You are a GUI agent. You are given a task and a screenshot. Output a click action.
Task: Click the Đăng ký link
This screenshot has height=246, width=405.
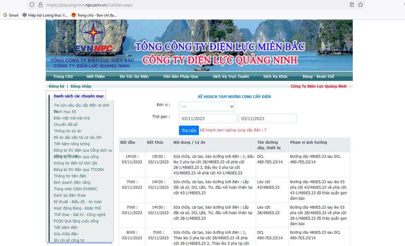point(56,86)
